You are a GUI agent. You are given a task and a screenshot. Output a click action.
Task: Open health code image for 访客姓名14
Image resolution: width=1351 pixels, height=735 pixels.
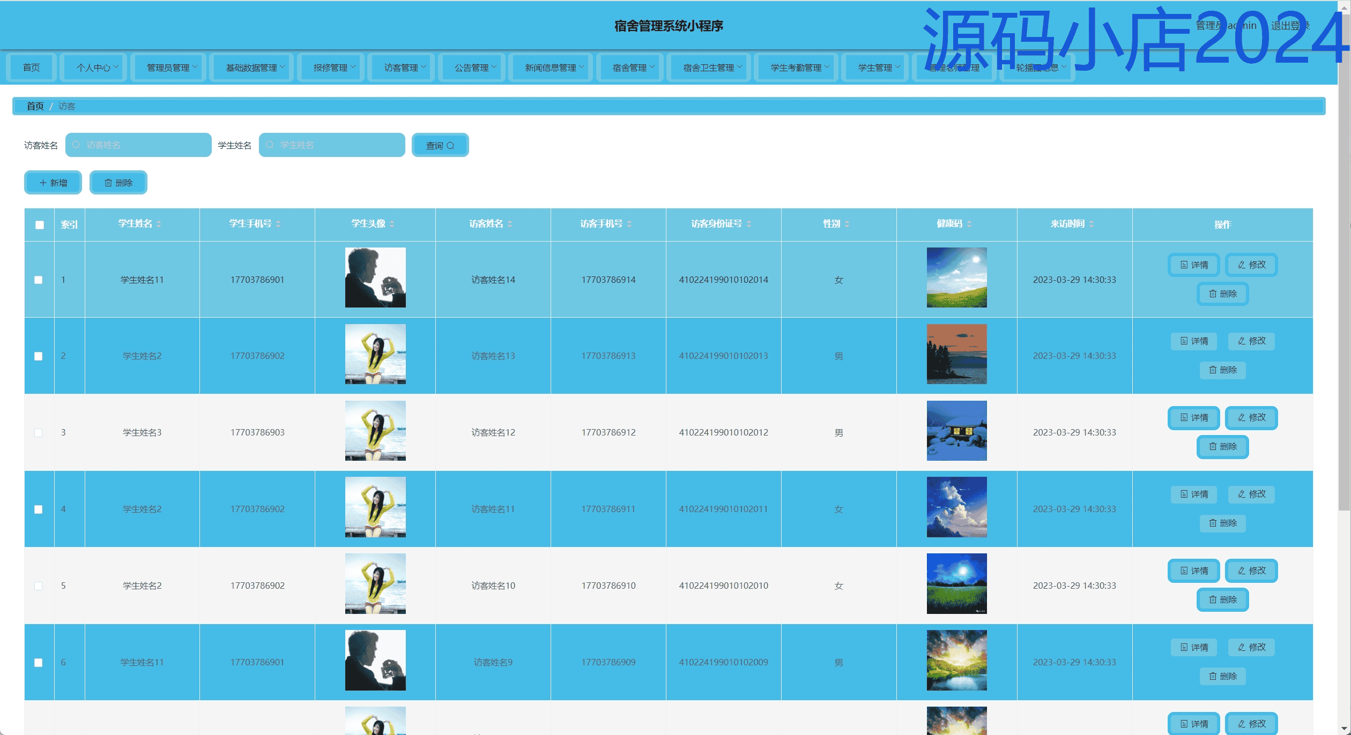957,277
